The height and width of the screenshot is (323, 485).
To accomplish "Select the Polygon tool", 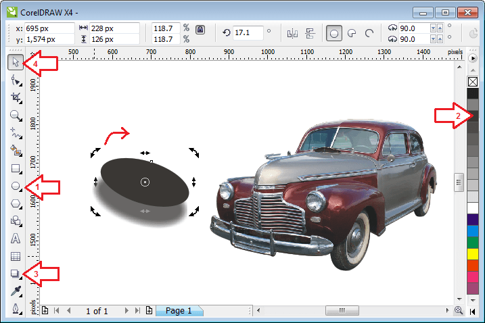I will [16, 203].
